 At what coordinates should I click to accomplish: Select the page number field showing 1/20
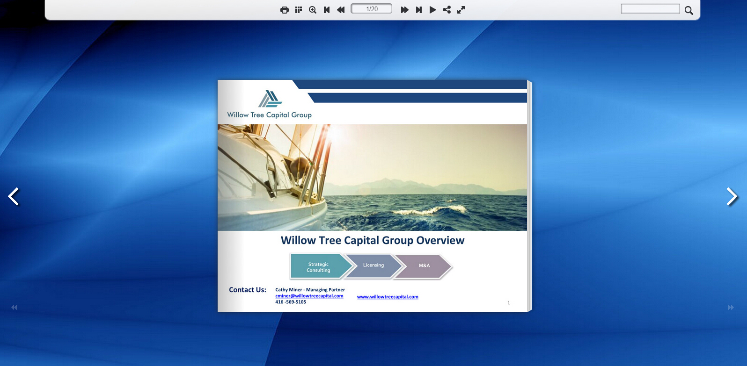click(372, 9)
